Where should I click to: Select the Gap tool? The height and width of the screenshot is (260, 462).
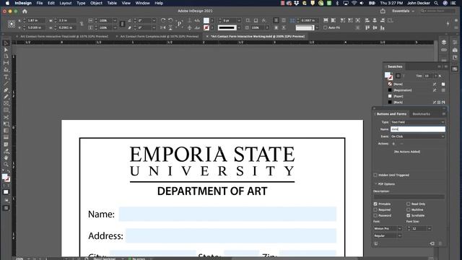pyautogui.click(x=6, y=63)
